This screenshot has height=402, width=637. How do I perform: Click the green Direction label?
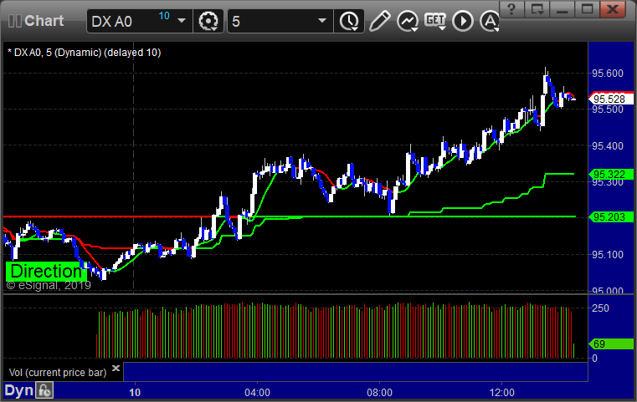pyautogui.click(x=46, y=272)
